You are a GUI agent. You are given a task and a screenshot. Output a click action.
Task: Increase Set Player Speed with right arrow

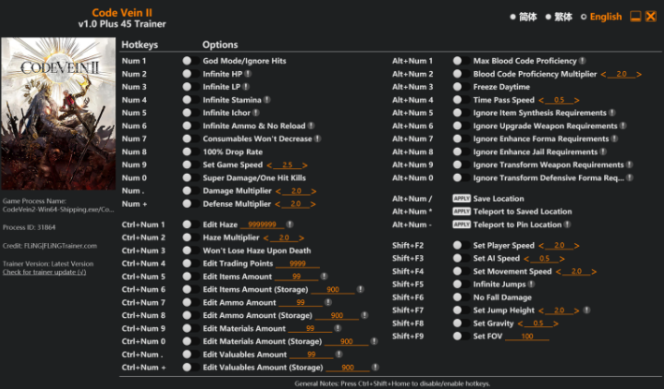(x=576, y=246)
